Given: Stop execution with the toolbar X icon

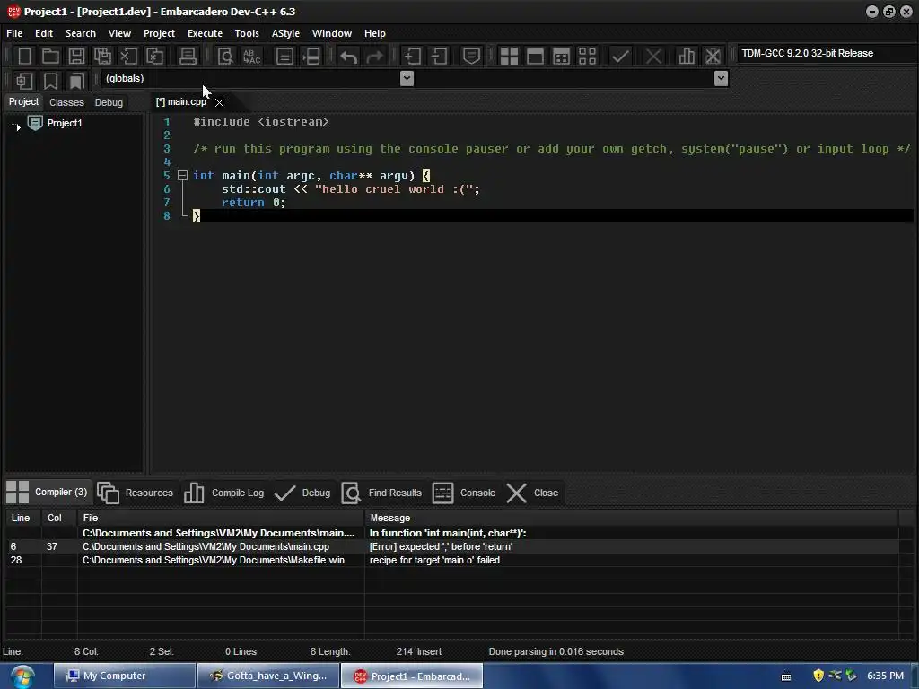Looking at the screenshot, I should click(x=653, y=57).
